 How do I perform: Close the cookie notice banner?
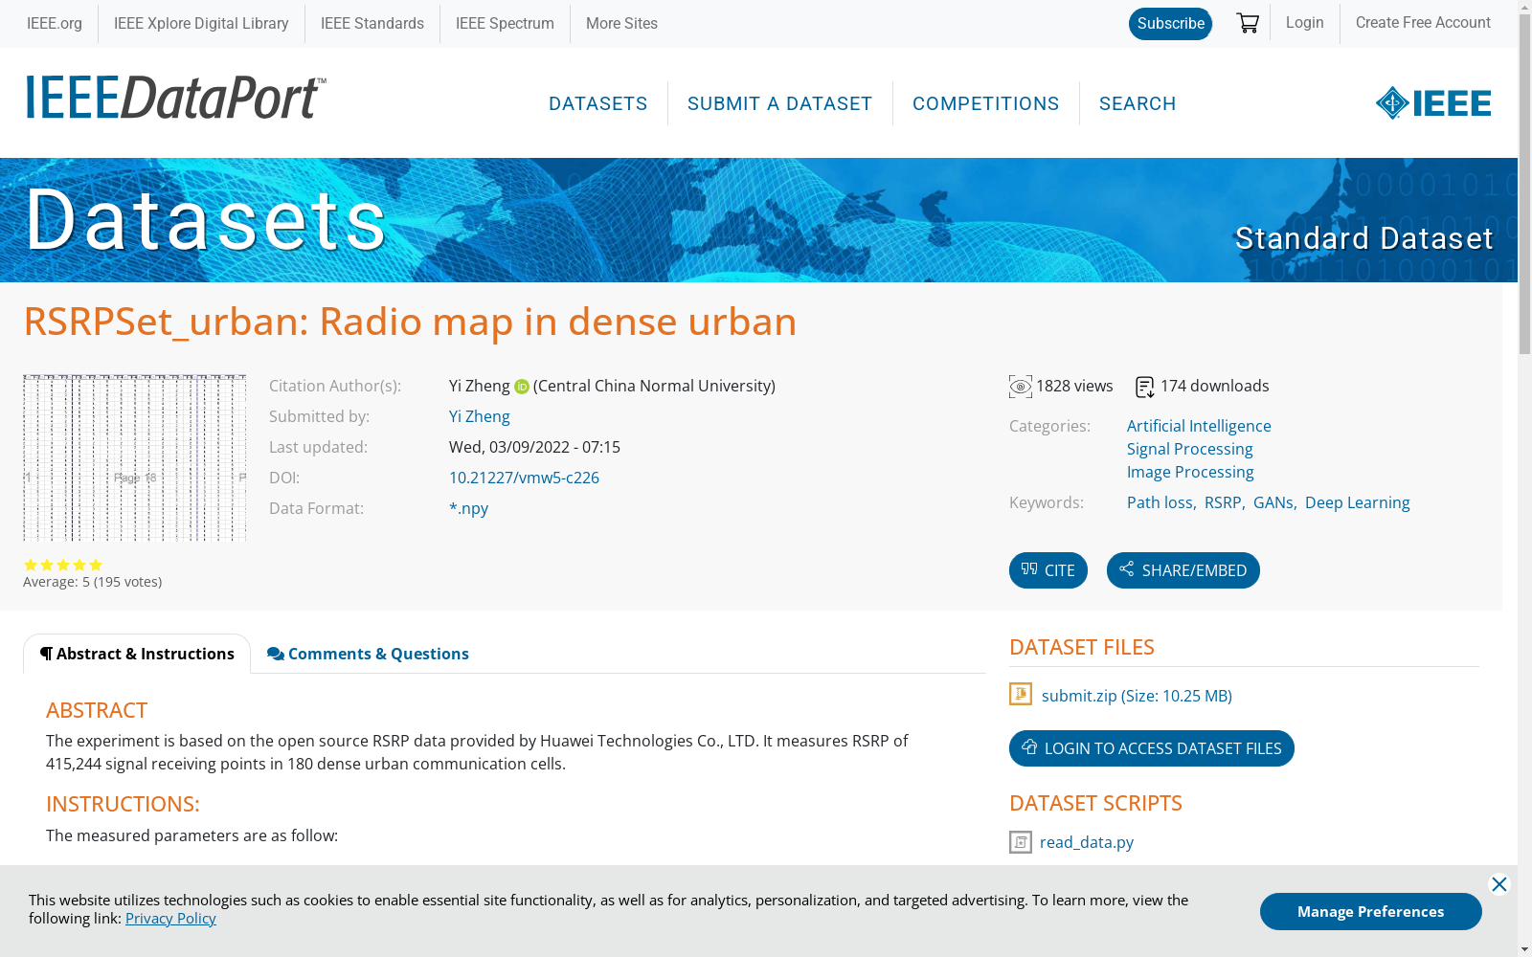pos(1499,884)
